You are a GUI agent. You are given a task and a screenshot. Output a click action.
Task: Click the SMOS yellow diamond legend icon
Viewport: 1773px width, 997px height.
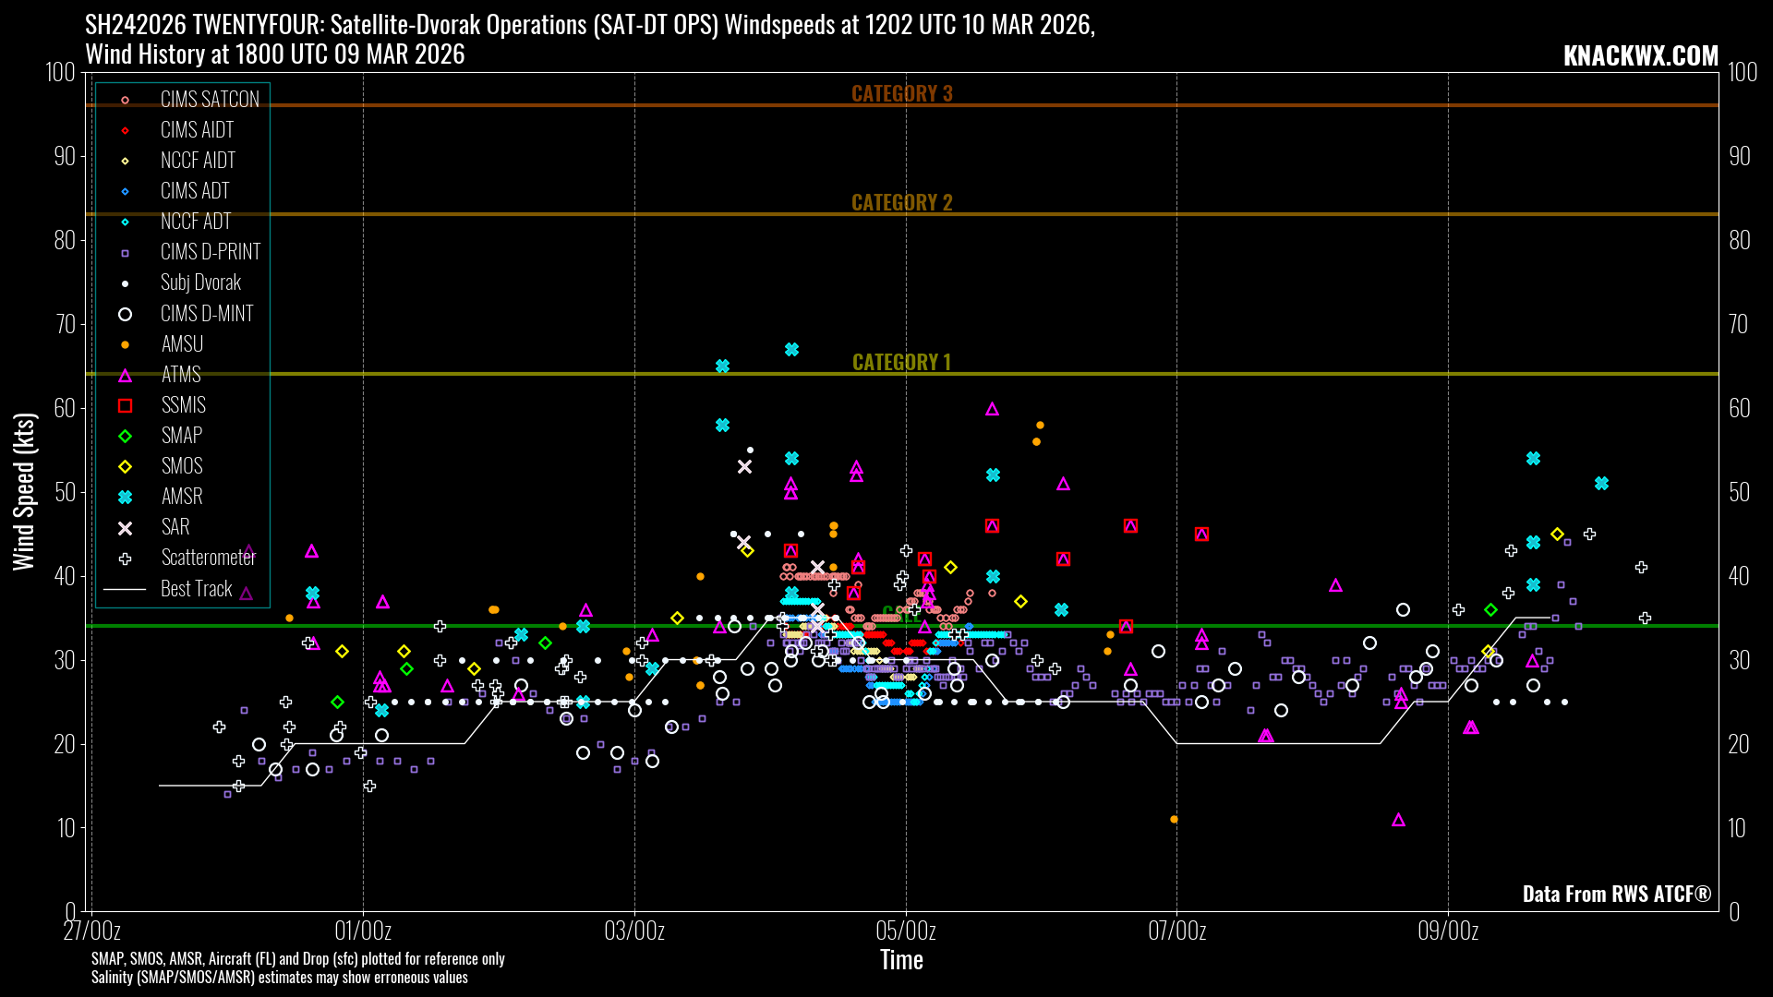click(126, 466)
